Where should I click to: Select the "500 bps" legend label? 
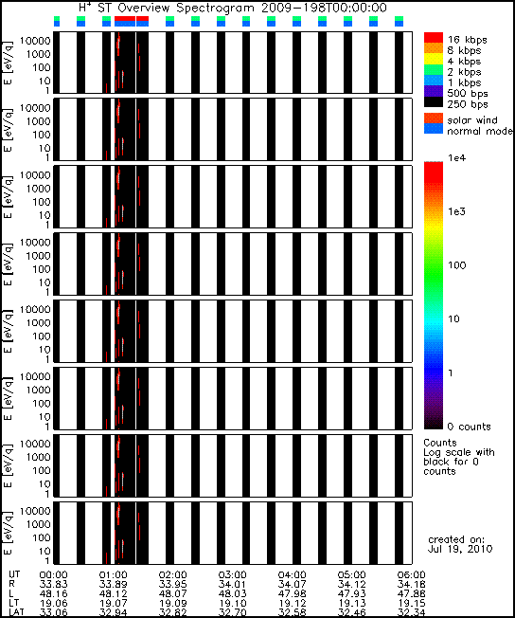468,94
